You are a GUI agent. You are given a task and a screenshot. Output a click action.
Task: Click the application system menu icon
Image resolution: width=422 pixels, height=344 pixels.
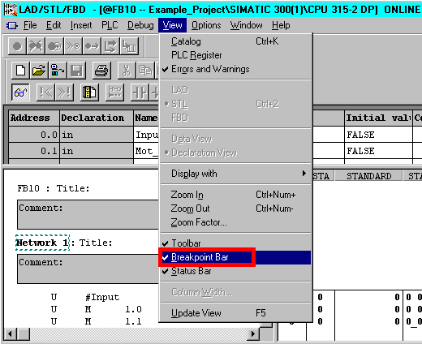[11, 26]
